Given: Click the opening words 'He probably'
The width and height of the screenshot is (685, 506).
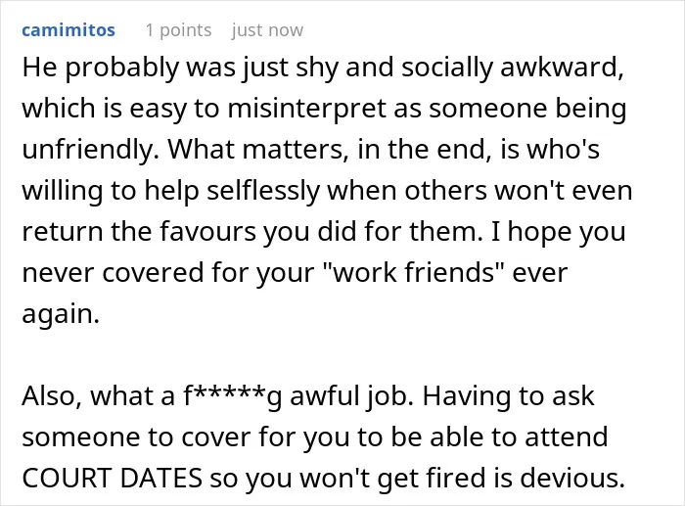Looking at the screenshot, I should (x=101, y=69).
